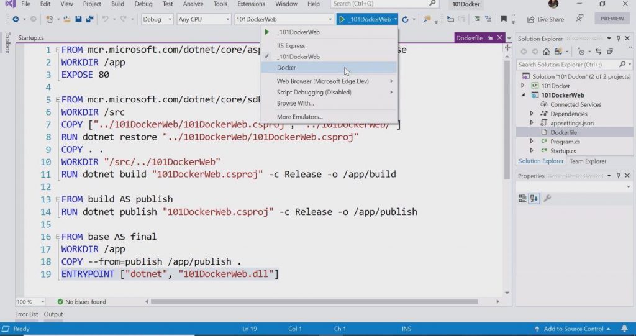
Task: Toggle bookmark on the current line
Action: (x=503, y=19)
